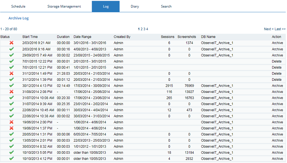Go to the Search tab
This screenshot has width=287, height=163.
(166, 7)
